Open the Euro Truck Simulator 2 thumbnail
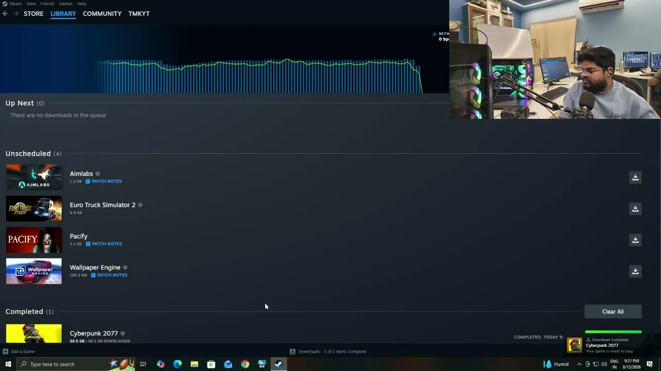 pyautogui.click(x=34, y=209)
